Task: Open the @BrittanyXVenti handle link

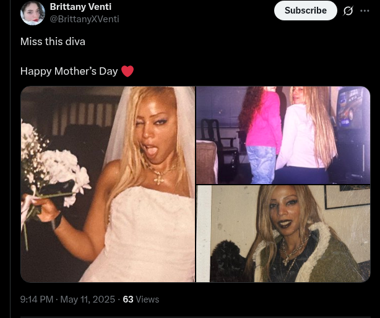Action: point(84,19)
